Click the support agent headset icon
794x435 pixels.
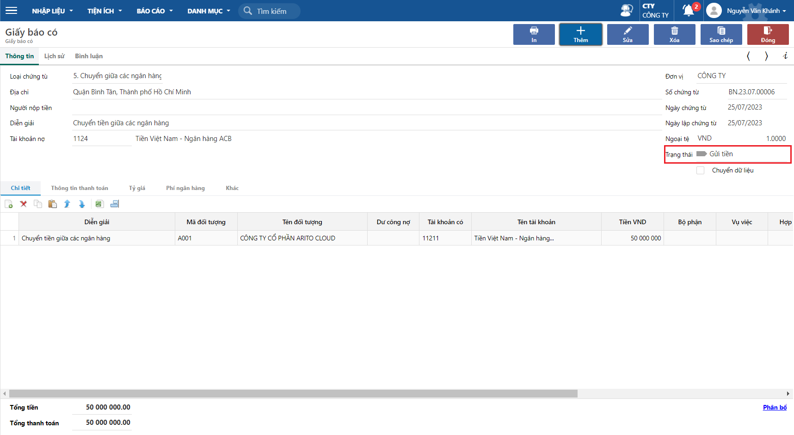627,10
